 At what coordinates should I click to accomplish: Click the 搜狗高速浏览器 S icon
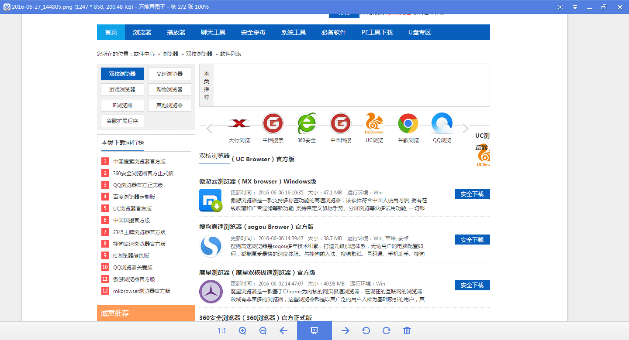click(x=211, y=246)
